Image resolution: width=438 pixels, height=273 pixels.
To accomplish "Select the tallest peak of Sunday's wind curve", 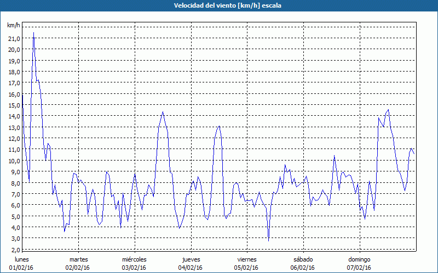I will click(x=388, y=110).
